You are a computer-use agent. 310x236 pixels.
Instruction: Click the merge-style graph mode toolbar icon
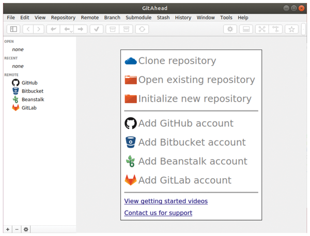click(262, 29)
